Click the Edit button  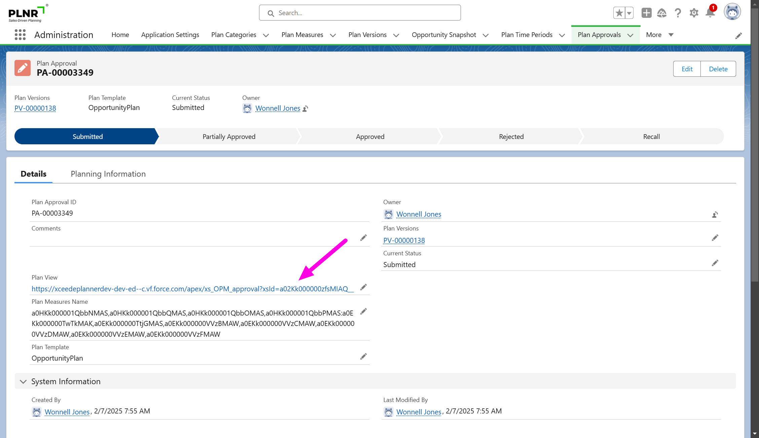[x=687, y=69]
